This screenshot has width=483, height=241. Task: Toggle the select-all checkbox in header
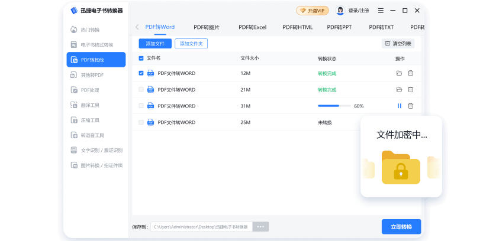pyautogui.click(x=141, y=58)
